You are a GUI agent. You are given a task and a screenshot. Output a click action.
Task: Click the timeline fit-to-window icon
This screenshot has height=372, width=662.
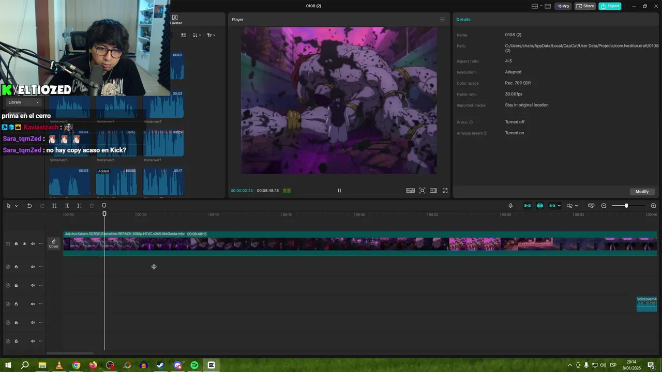point(591,206)
